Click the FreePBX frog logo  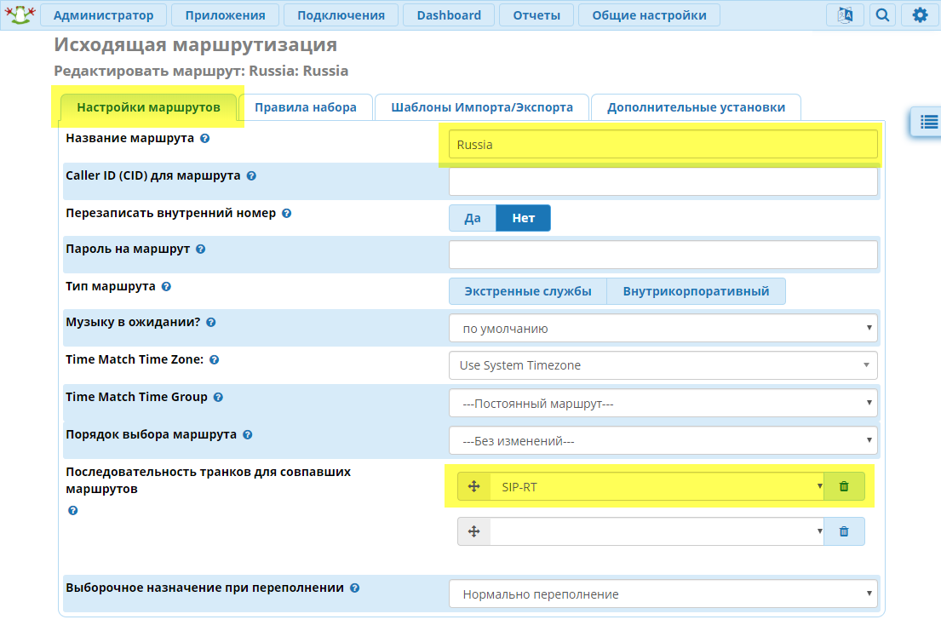point(20,14)
